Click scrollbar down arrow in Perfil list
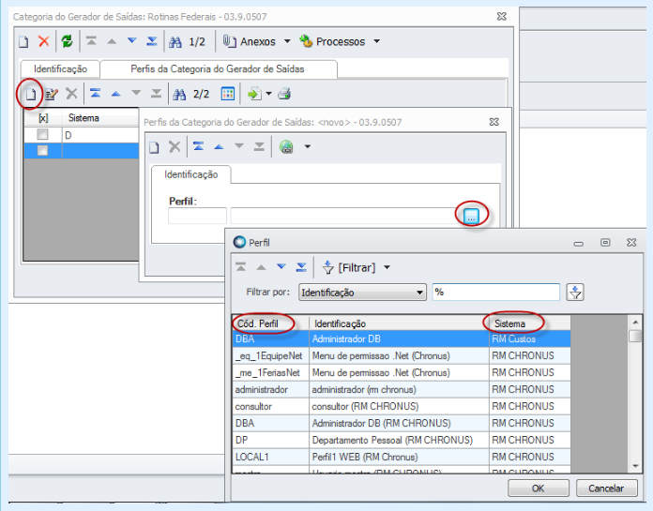Screen dimensions: 653x511 click(x=635, y=467)
